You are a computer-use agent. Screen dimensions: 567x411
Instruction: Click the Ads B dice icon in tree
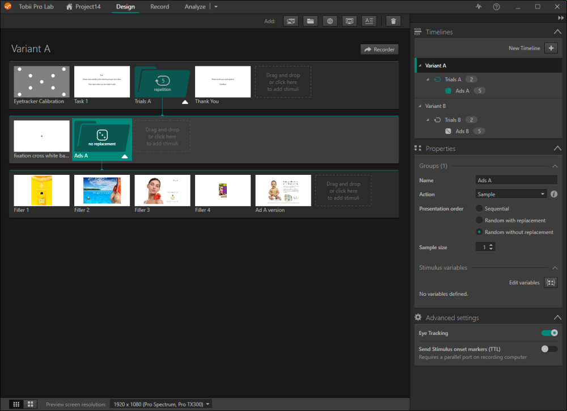[448, 132]
